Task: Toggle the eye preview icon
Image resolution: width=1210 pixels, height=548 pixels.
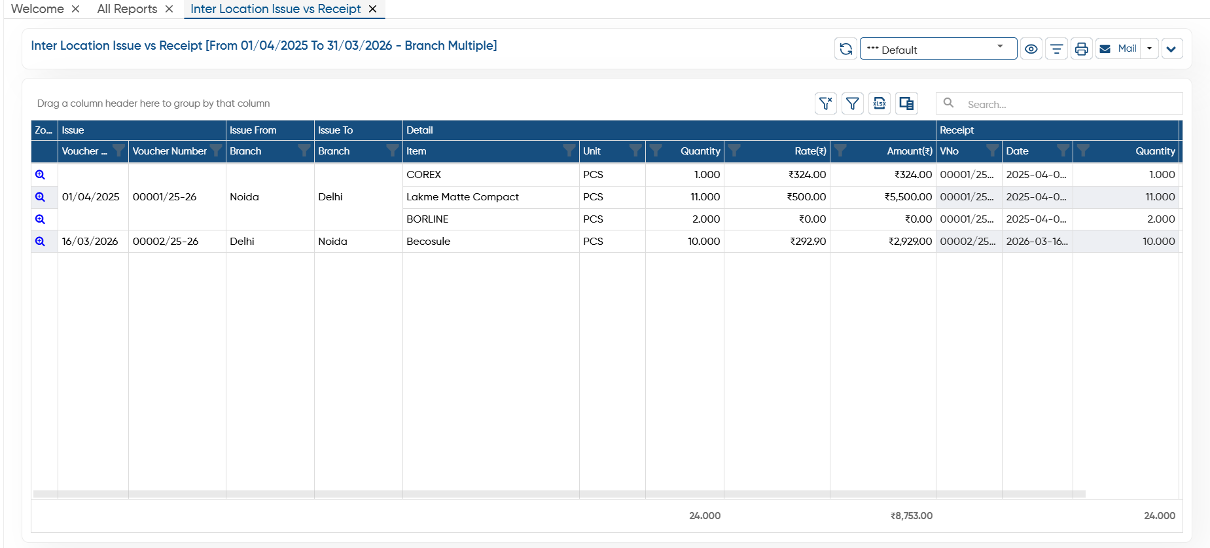Action: (1031, 49)
